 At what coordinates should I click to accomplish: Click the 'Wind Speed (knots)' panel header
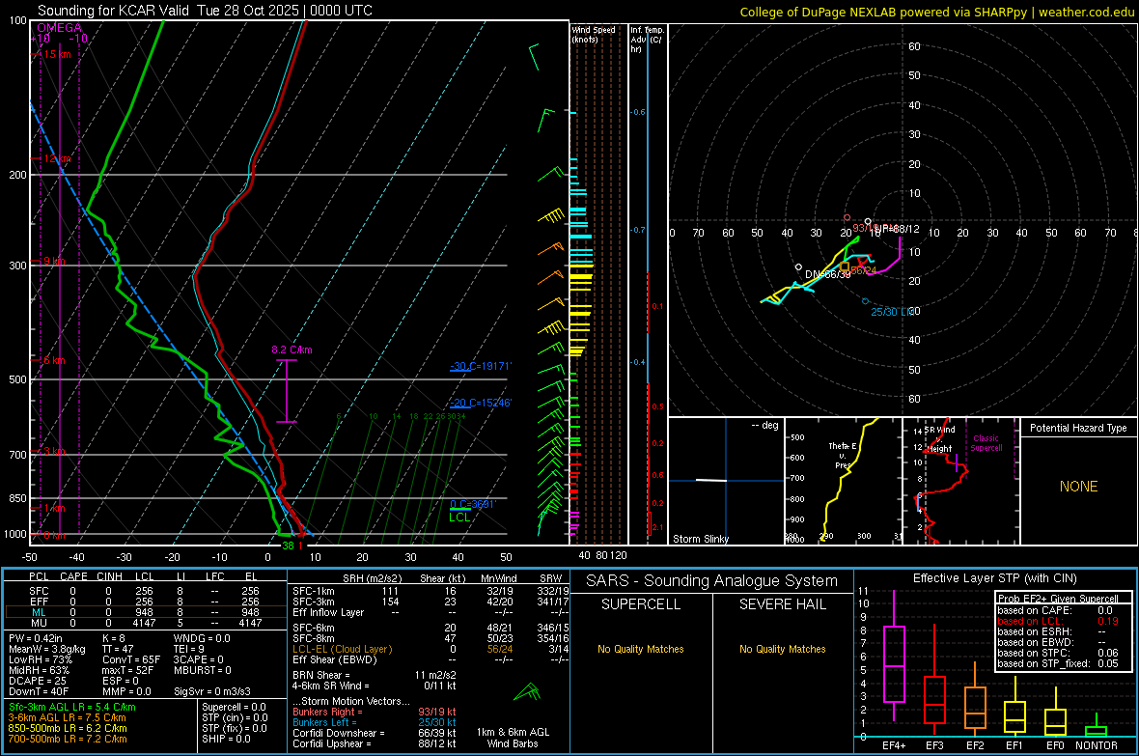[x=594, y=34]
